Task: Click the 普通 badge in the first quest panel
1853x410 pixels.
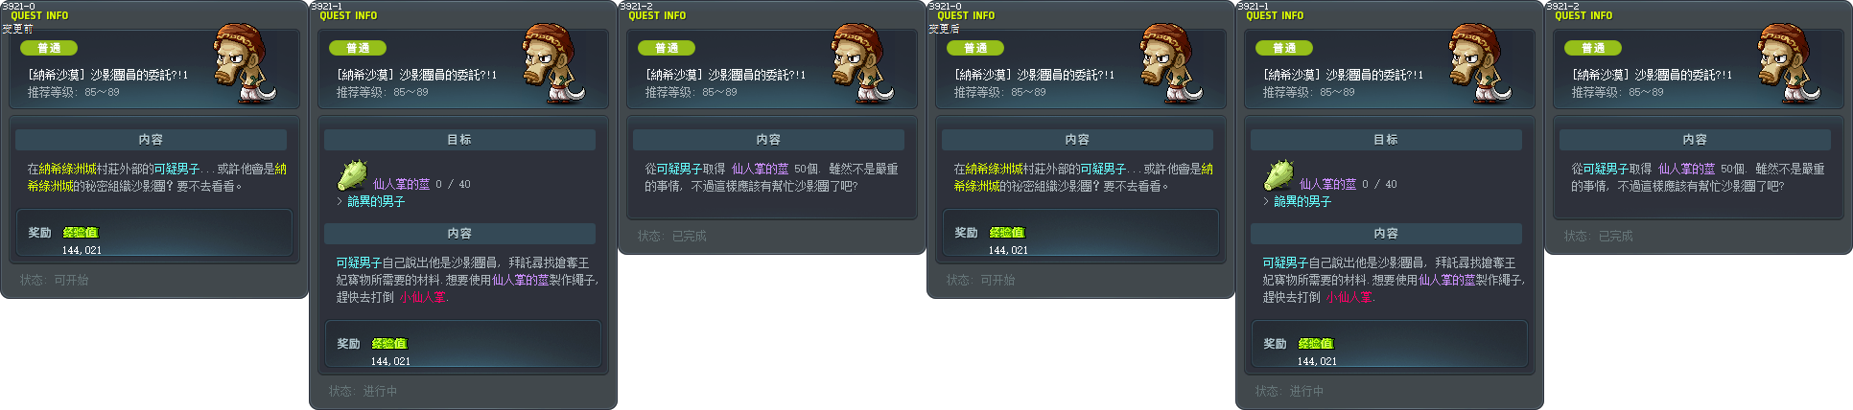Action: coord(49,48)
